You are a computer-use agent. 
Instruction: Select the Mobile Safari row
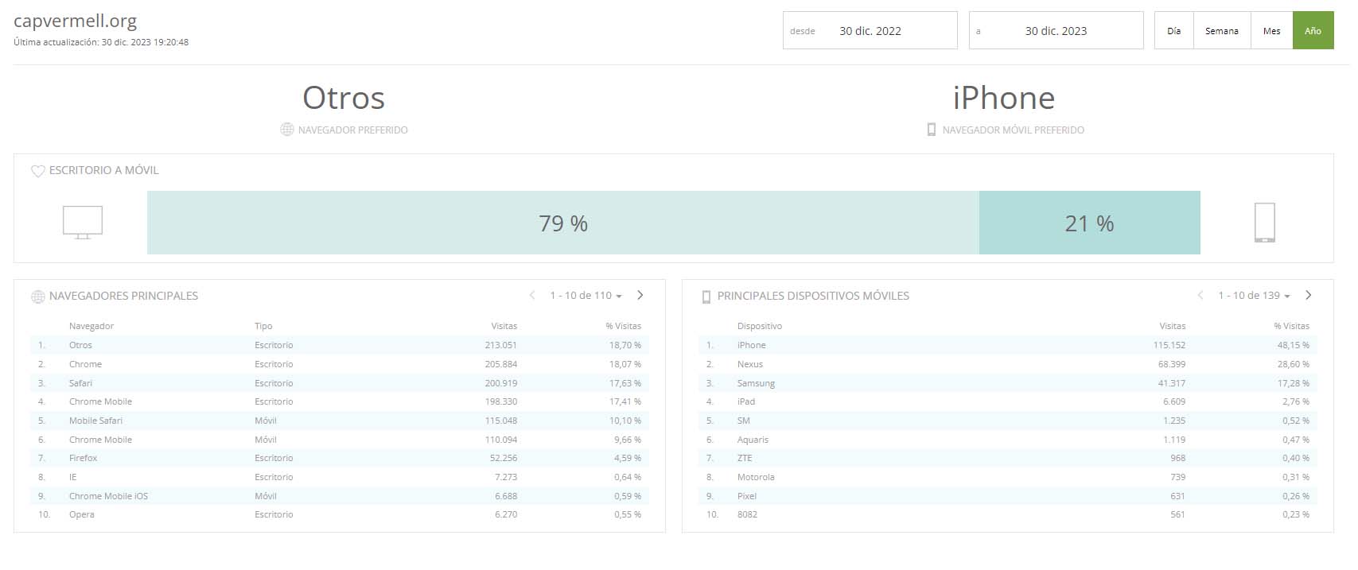[x=340, y=421]
